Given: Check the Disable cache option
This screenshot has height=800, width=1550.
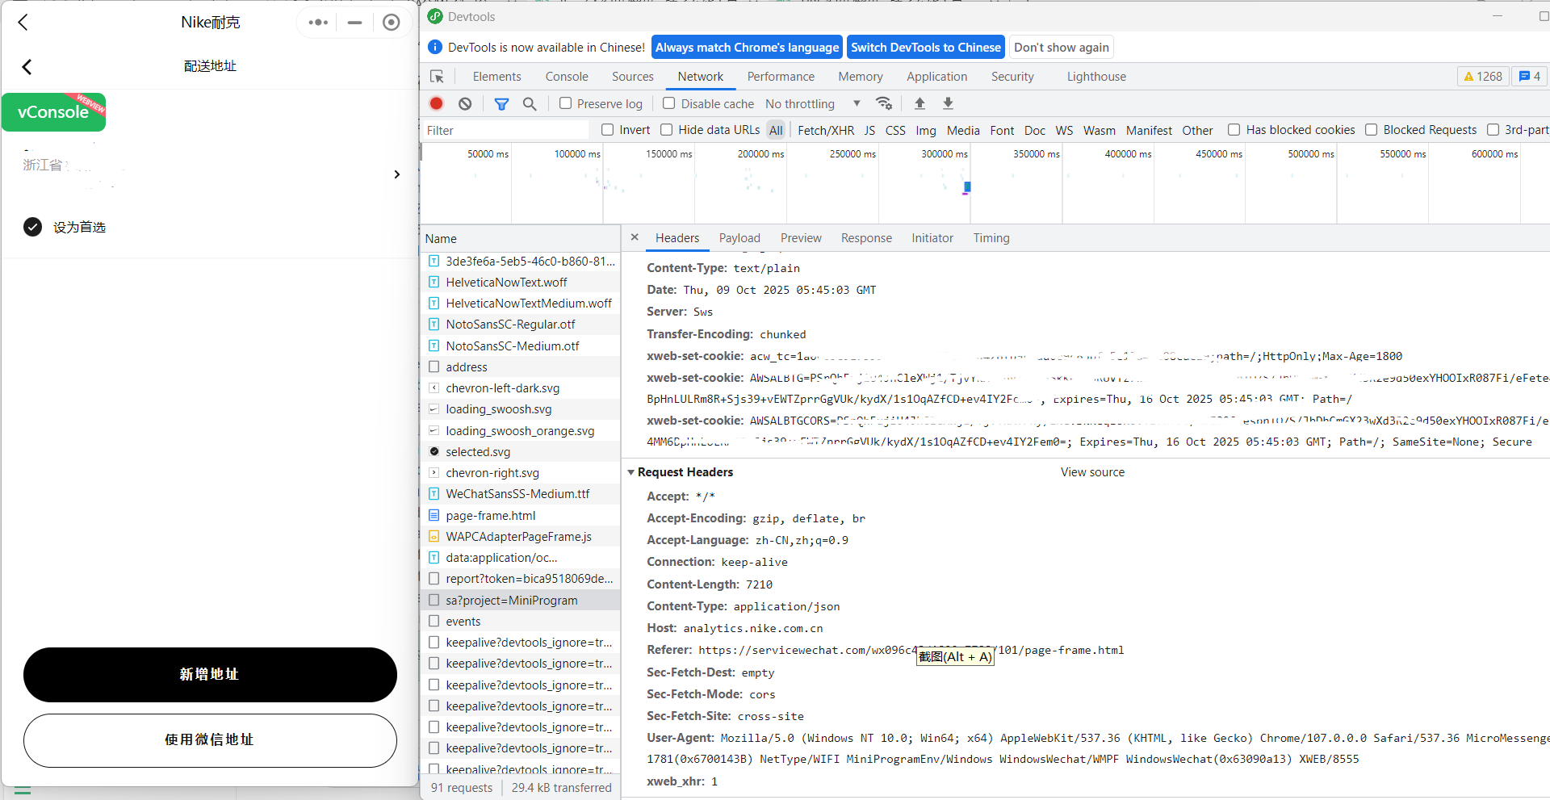Looking at the screenshot, I should (x=669, y=103).
